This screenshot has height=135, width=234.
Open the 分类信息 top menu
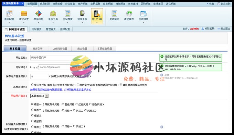[70, 4]
